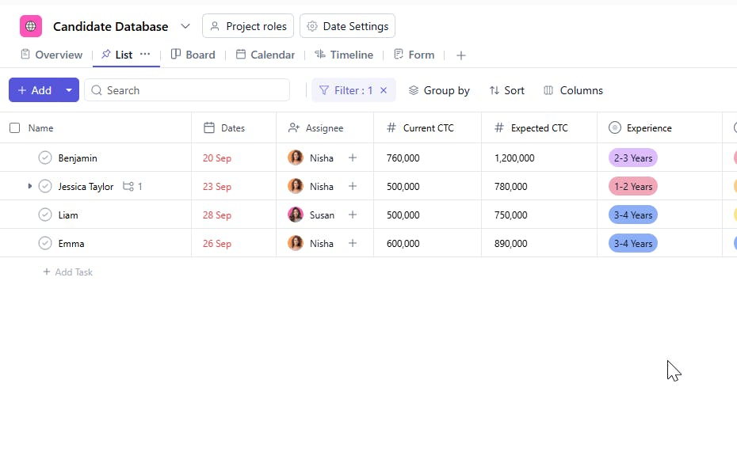Switch to the Board tab
The height and width of the screenshot is (475, 737).
click(x=193, y=55)
